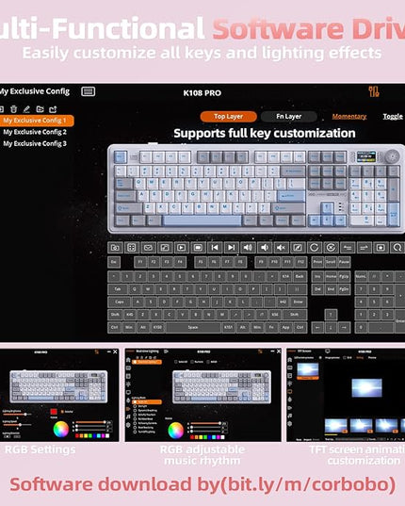Click the rename config pencil icon
Viewport: 405px width, 506px height.
[26, 109]
